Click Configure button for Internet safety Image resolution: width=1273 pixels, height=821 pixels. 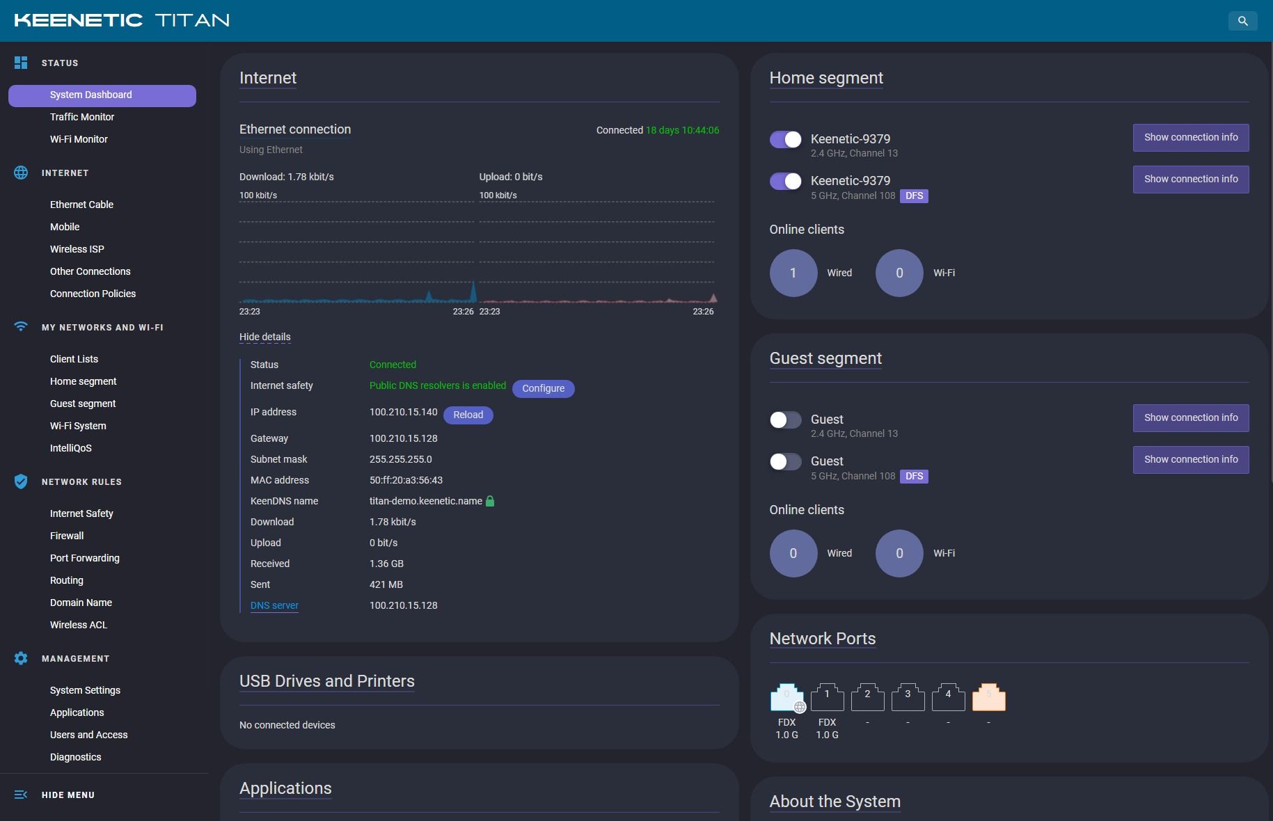click(x=544, y=388)
